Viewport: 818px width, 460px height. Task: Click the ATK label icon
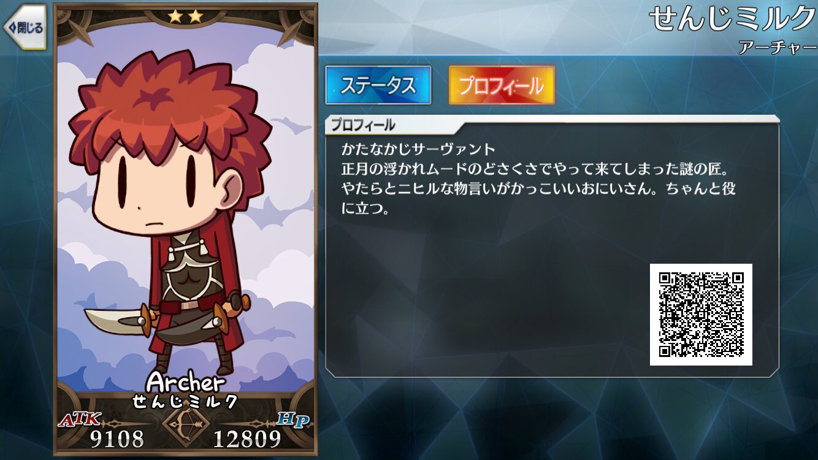(79, 420)
